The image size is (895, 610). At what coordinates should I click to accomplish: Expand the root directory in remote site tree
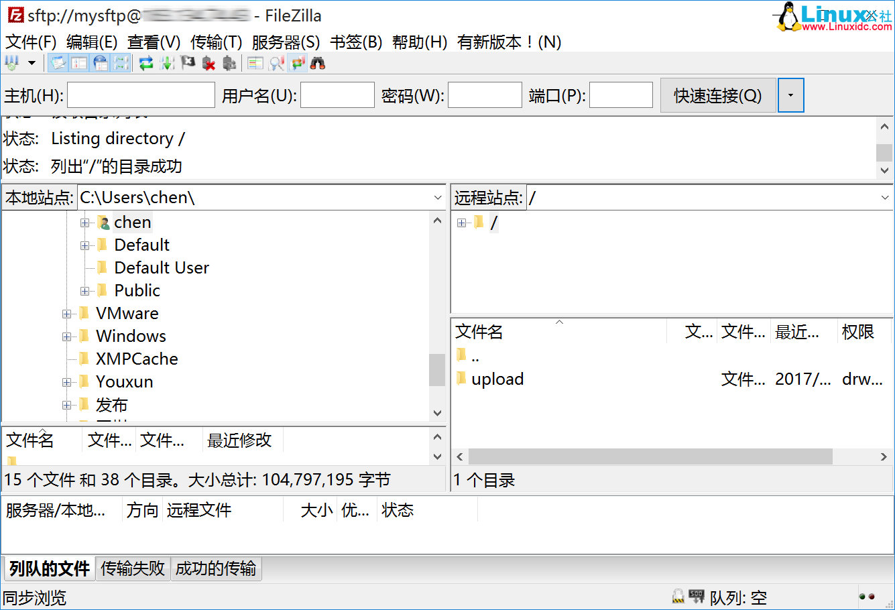coord(460,222)
